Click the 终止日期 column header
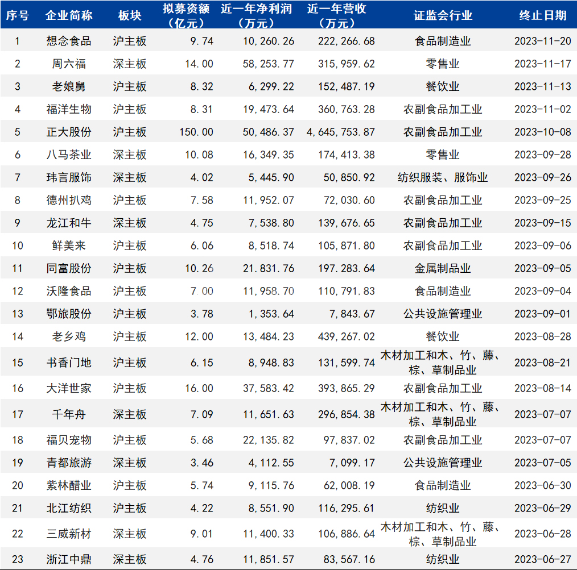This screenshot has height=570, width=577. coord(543,15)
